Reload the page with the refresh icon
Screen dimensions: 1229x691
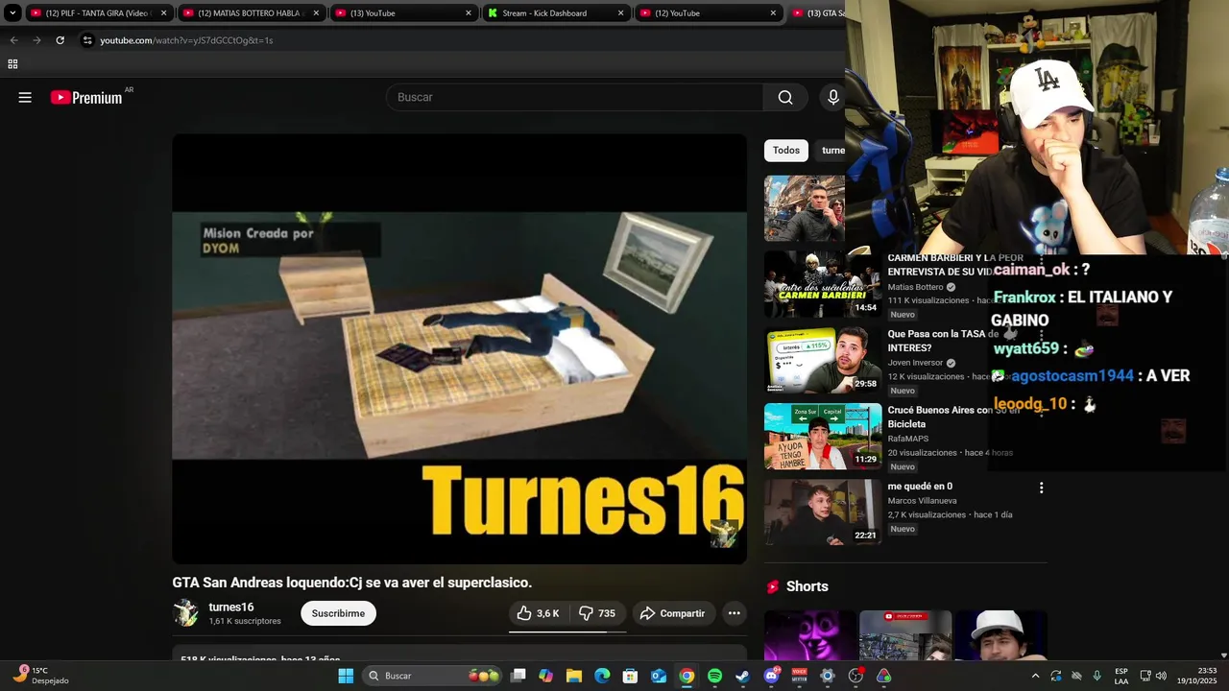click(x=60, y=40)
